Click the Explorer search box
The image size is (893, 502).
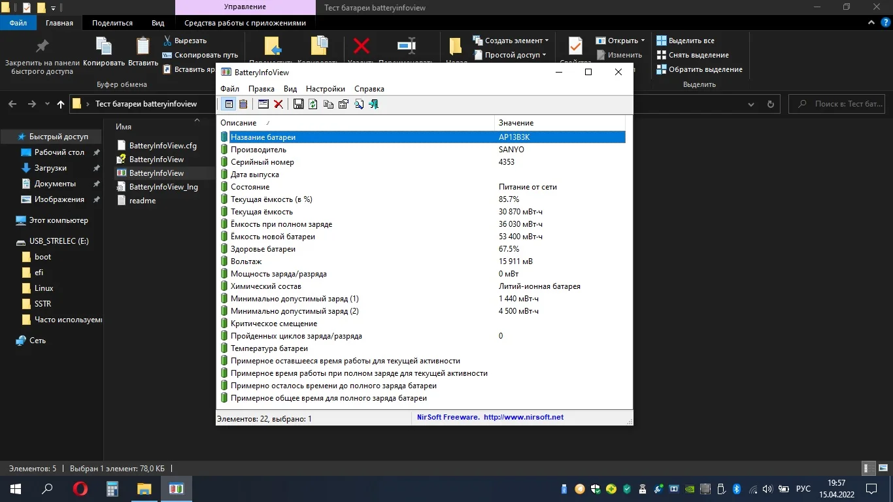pyautogui.click(x=839, y=104)
